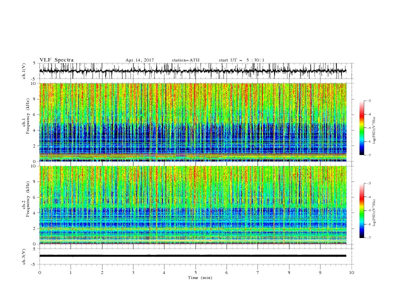Select the "Time (min)" axis label
The image size is (396, 306).
coord(200,277)
